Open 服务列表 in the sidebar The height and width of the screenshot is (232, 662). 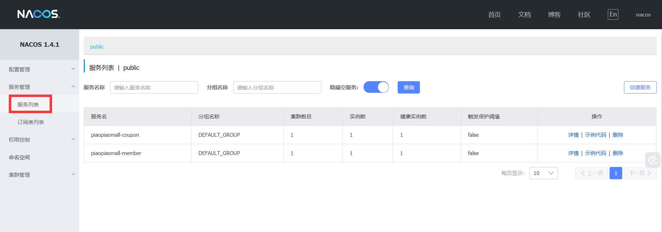pyautogui.click(x=28, y=104)
